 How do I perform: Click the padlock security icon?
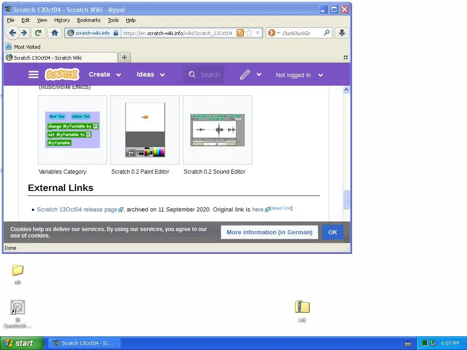(115, 33)
